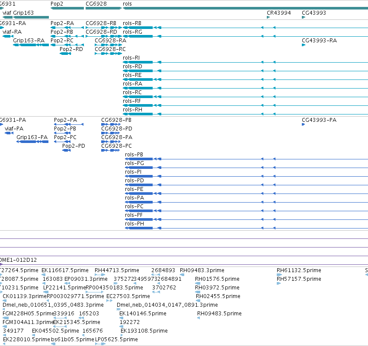Open the rols-PD protein label
The image size is (368, 346).
coord(134,181)
